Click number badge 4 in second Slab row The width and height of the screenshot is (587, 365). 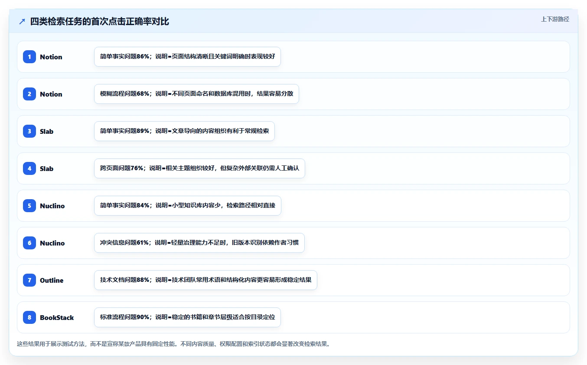[x=29, y=168]
